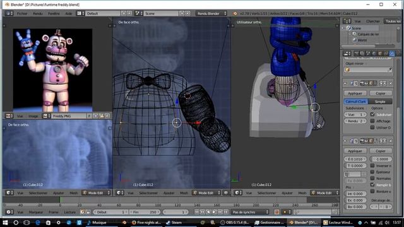This screenshot has width=404, height=227.
Task: Copy the Subdivision modifier
Action: (381, 93)
